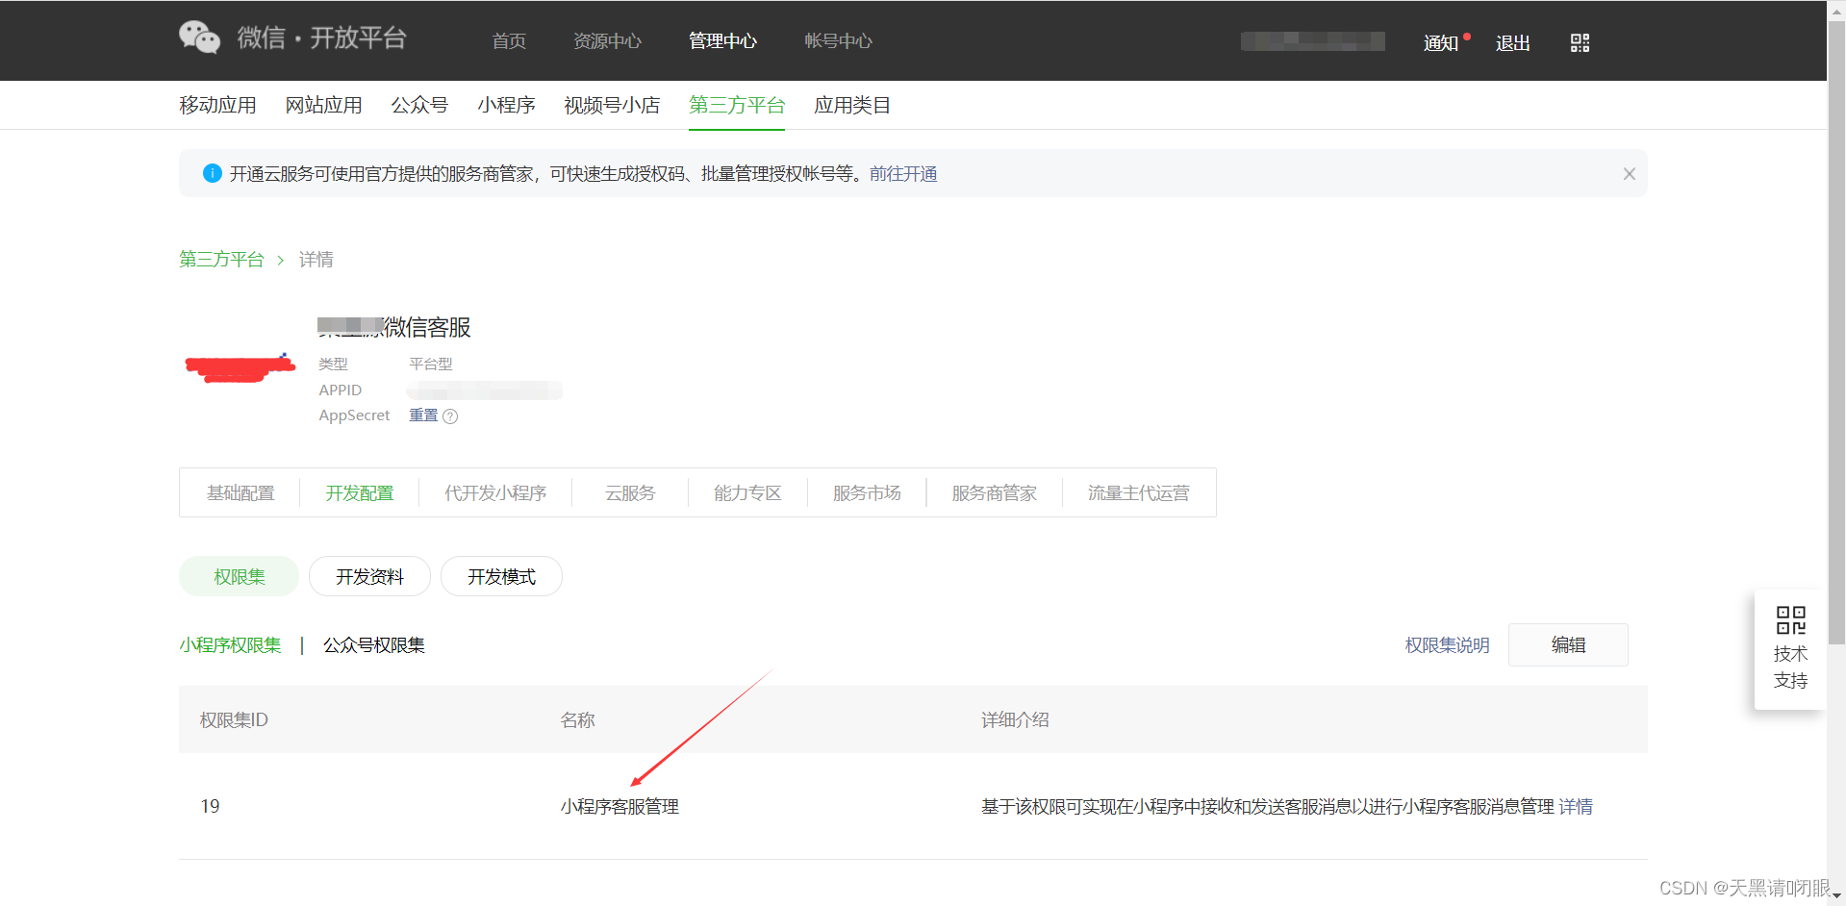This screenshot has width=1846, height=906.
Task: Open 帐号中心 in top navigation
Action: pos(838,41)
